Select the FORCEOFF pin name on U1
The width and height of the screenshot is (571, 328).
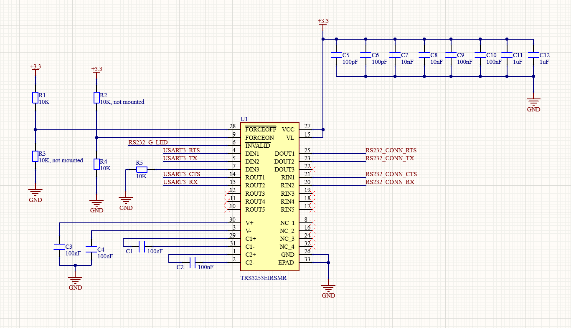261,129
